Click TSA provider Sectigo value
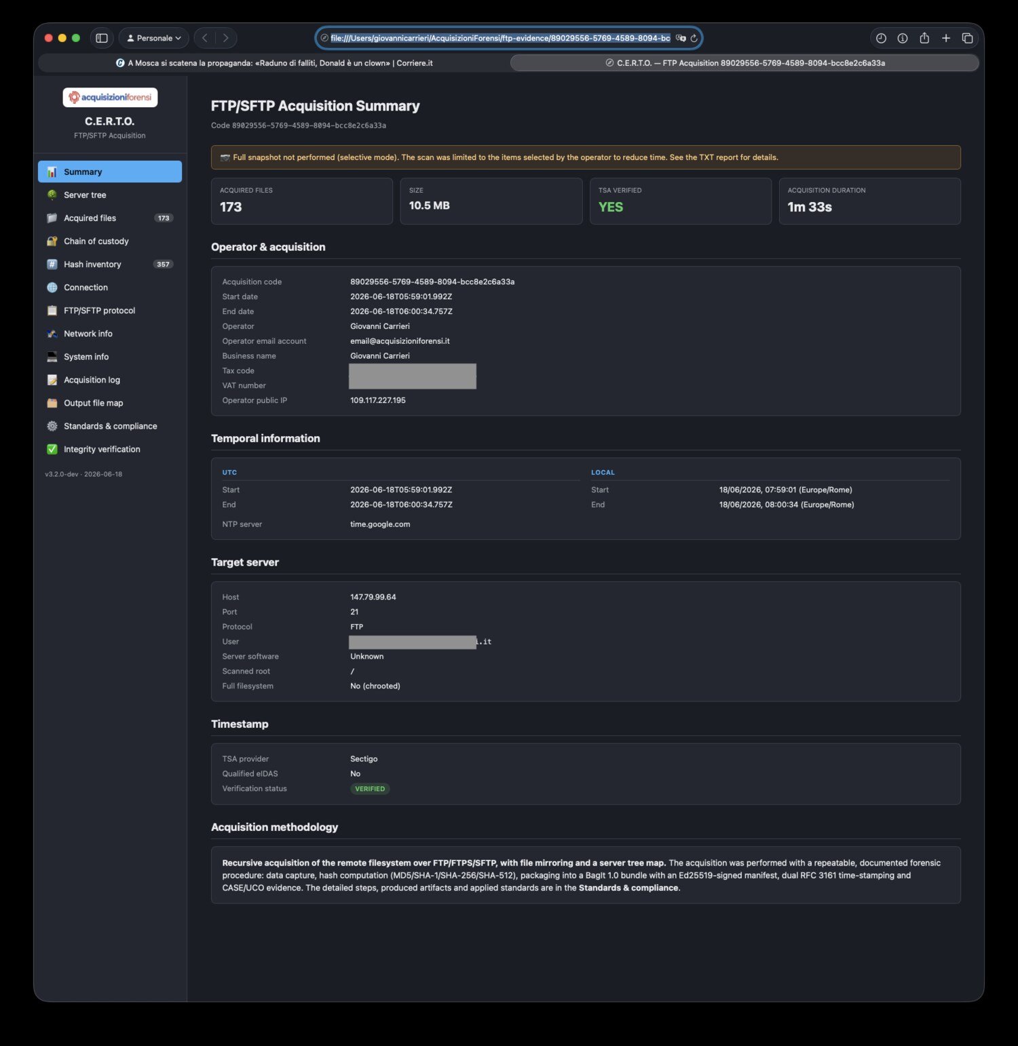The width and height of the screenshot is (1018, 1046). pos(364,758)
